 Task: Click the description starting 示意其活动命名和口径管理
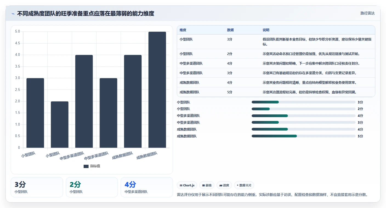click(x=311, y=54)
